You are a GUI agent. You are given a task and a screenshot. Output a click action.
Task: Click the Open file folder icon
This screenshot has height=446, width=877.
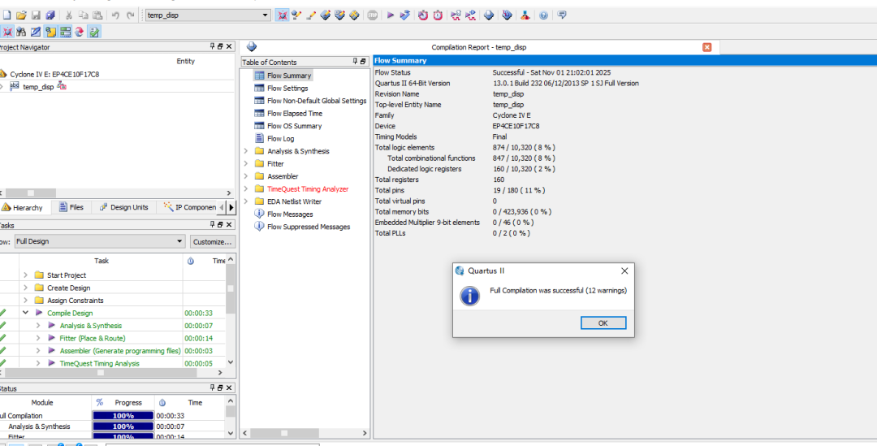click(21, 15)
